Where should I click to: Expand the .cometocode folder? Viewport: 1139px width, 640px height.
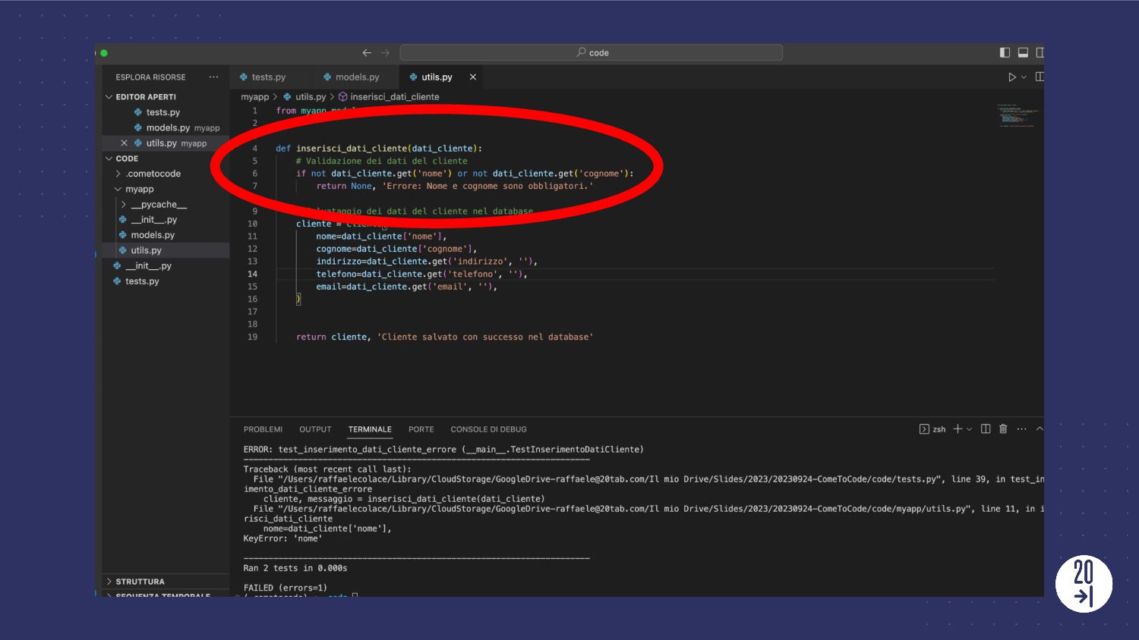point(153,174)
